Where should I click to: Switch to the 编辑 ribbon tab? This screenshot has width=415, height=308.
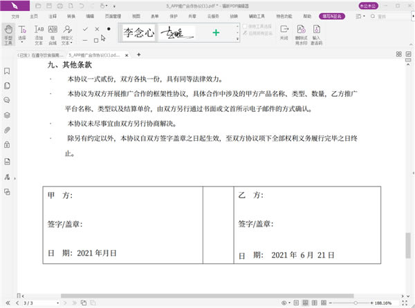(x=90, y=17)
